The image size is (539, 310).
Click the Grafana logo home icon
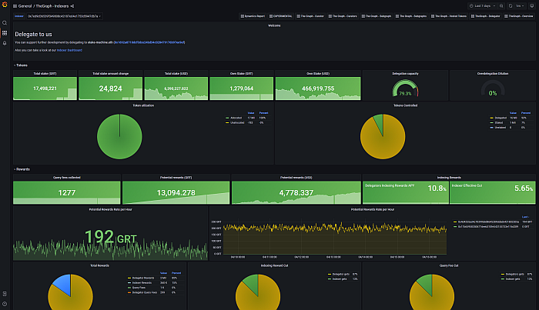(x=5, y=5)
